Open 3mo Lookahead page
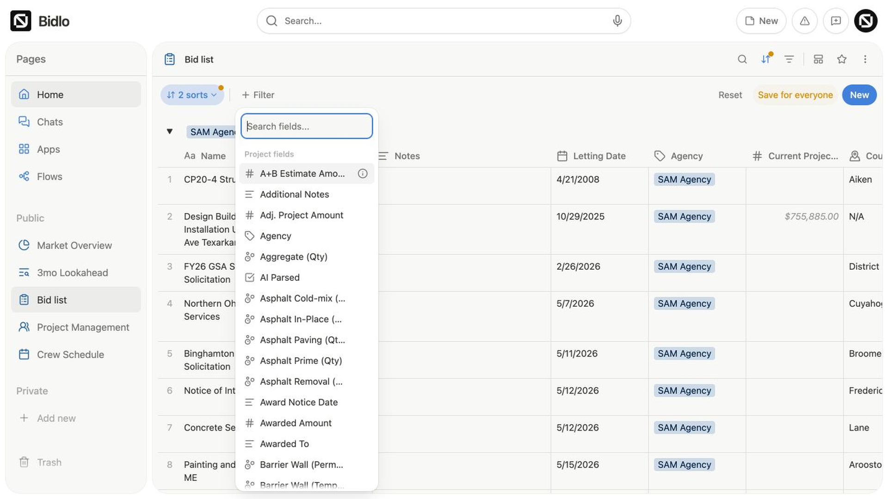Screen dimensions: 888x499 pyautogui.click(x=76, y=272)
